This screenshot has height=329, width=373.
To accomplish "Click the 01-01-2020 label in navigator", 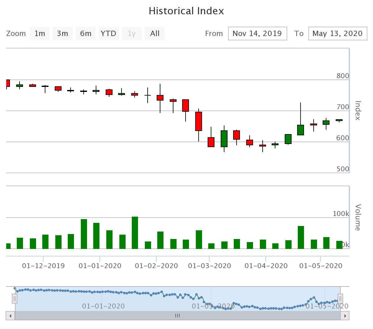I will pos(103,306).
